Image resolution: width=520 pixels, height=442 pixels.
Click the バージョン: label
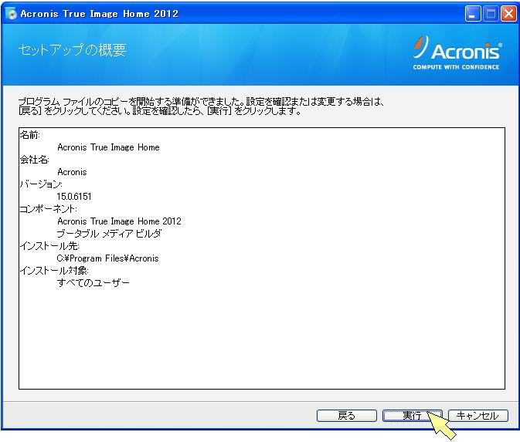click(41, 184)
